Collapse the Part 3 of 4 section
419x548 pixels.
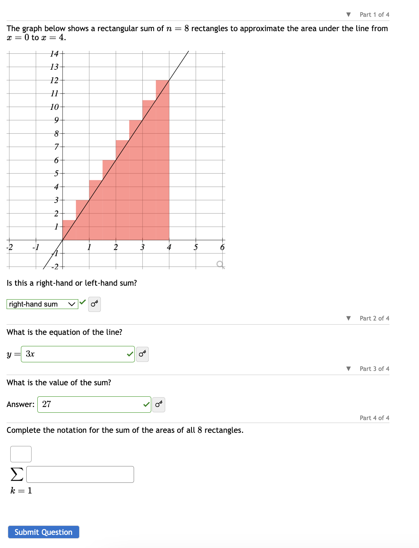pos(348,368)
